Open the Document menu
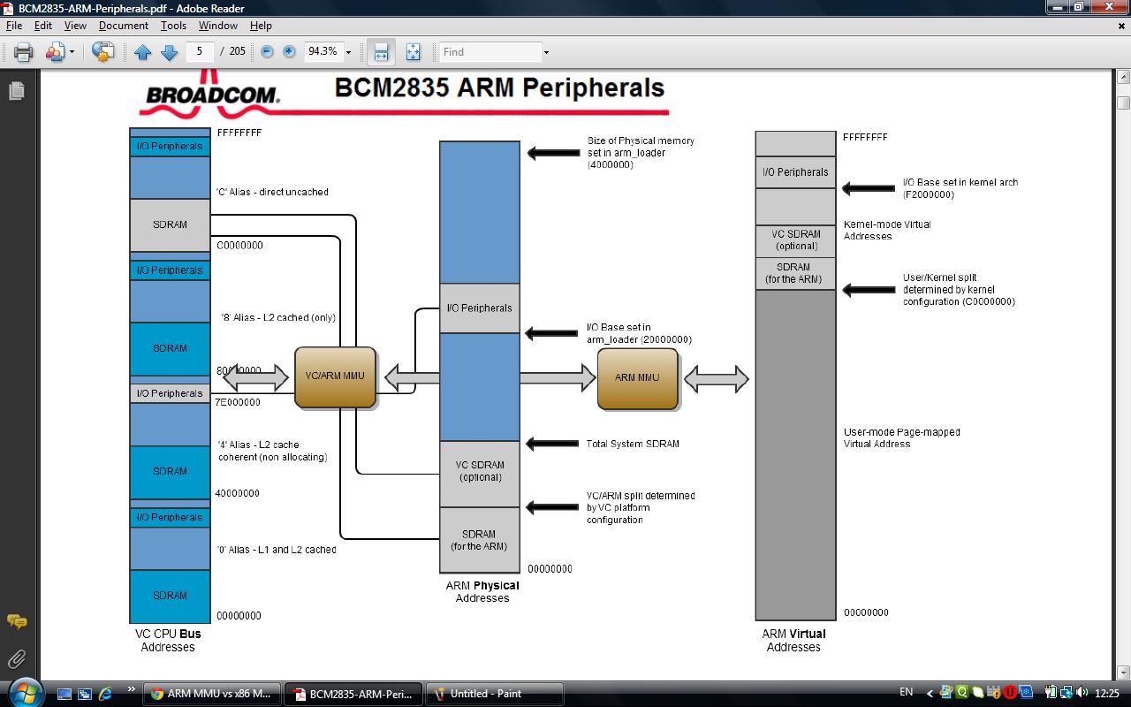1131x707 pixels. (123, 26)
